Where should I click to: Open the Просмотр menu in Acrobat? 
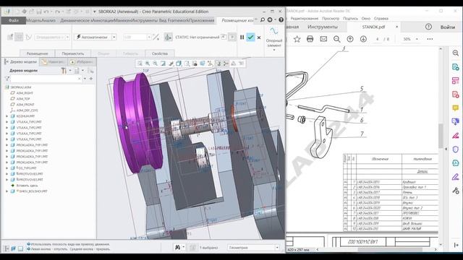point(331,18)
